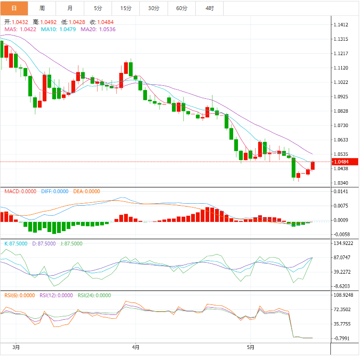Click the 1.1217 price axis label
Image resolution: width=362 pixels, height=360 pixels.
click(341, 53)
